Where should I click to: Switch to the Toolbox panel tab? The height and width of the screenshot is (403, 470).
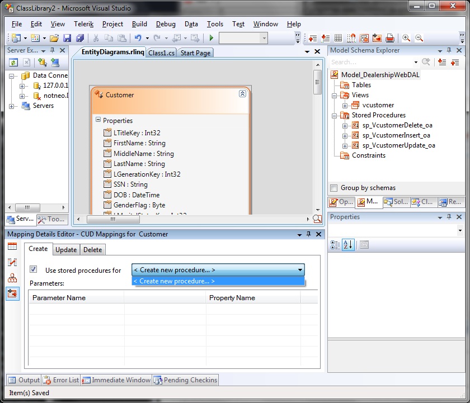(x=52, y=219)
